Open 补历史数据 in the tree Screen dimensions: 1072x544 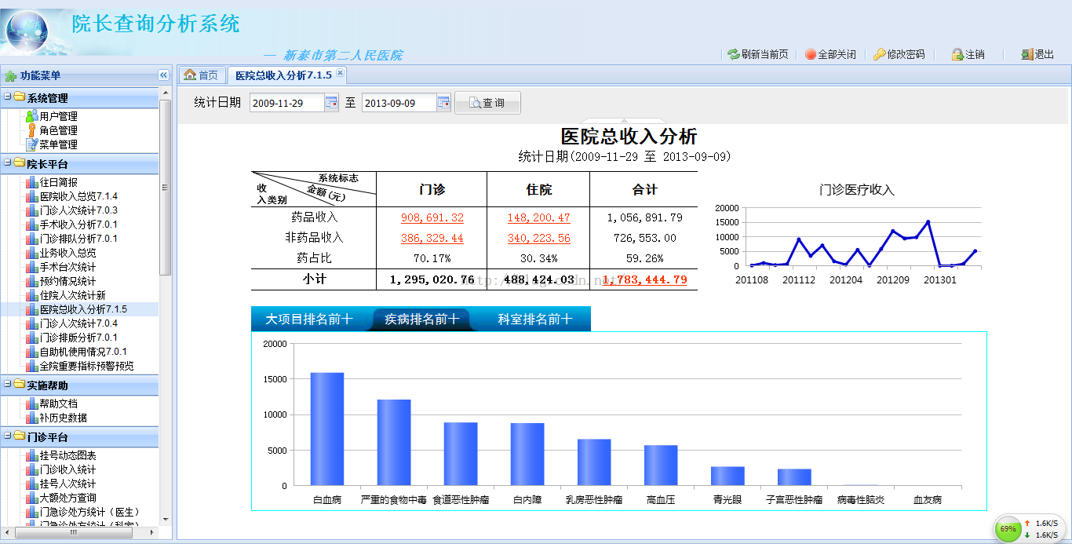(x=63, y=418)
